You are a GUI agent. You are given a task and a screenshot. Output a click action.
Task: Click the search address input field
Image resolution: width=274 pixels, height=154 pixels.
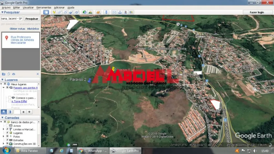coord(12,19)
